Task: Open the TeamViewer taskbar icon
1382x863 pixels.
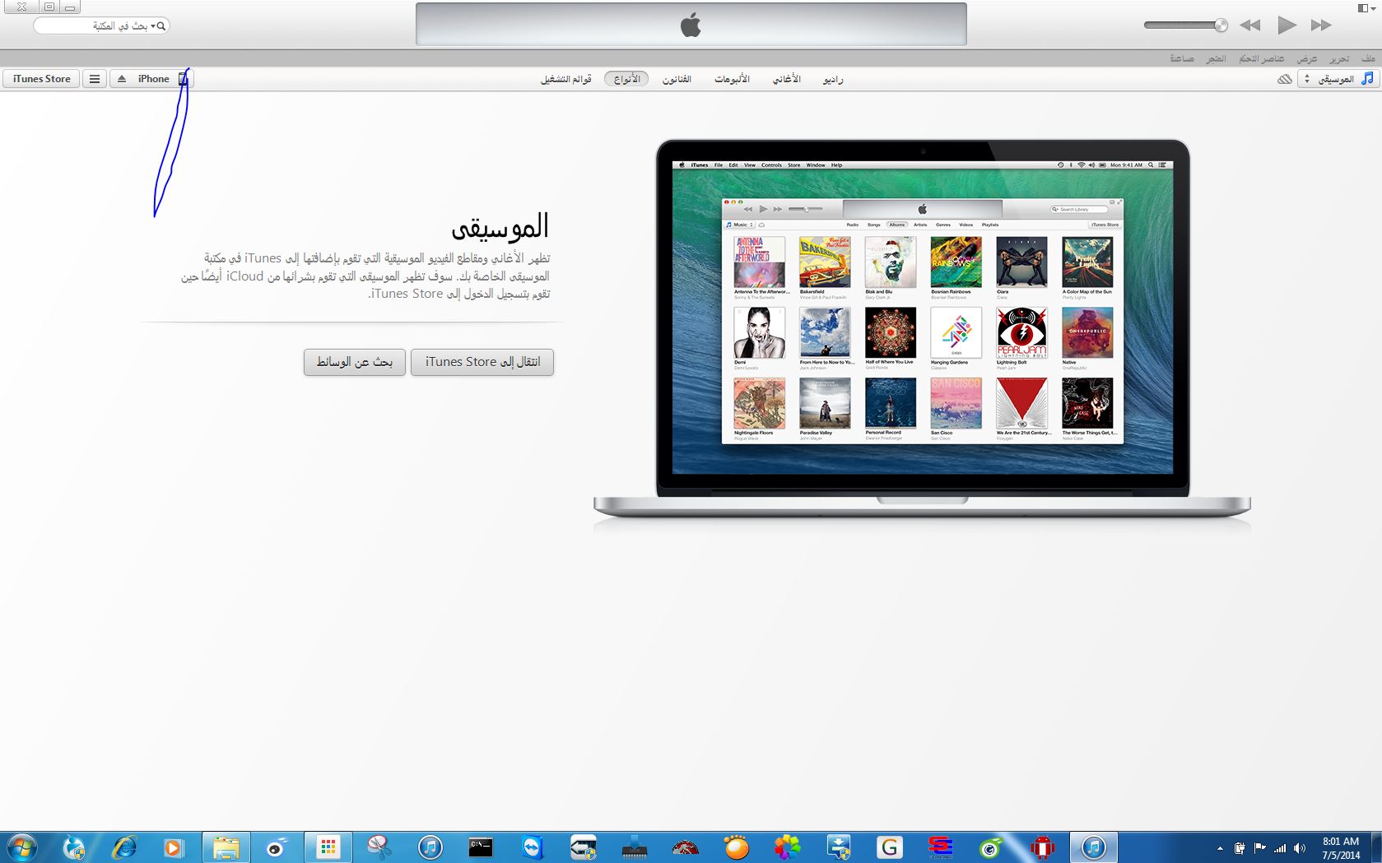Action: click(x=533, y=847)
